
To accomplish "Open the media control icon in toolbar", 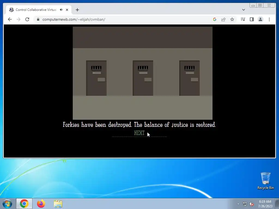I will [243, 19].
